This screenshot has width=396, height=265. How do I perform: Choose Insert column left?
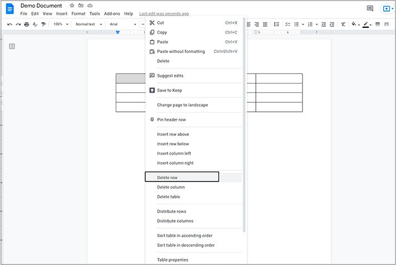click(x=194, y=154)
